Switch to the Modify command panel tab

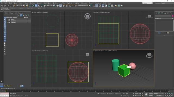coord(159,13)
